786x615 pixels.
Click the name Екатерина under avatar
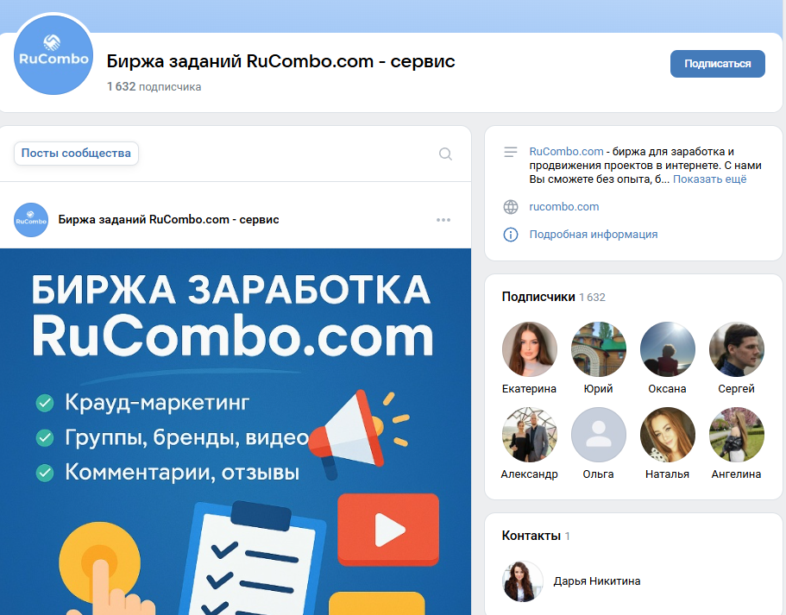pos(530,388)
